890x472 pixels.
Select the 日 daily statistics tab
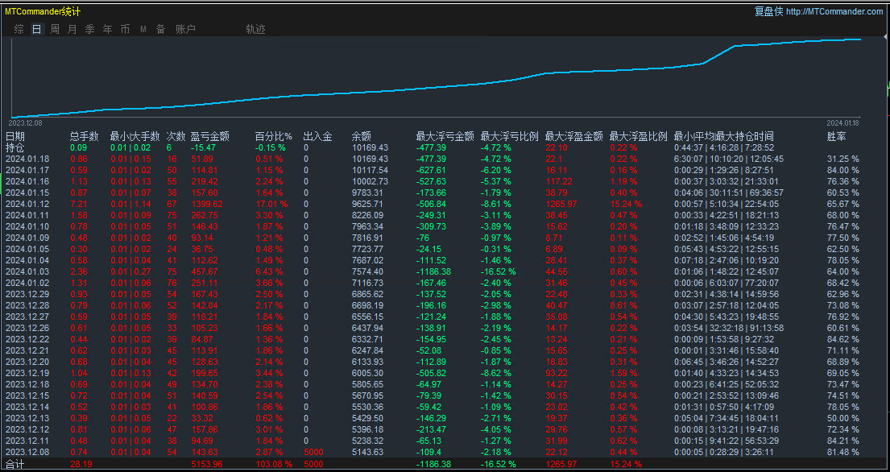coord(37,29)
